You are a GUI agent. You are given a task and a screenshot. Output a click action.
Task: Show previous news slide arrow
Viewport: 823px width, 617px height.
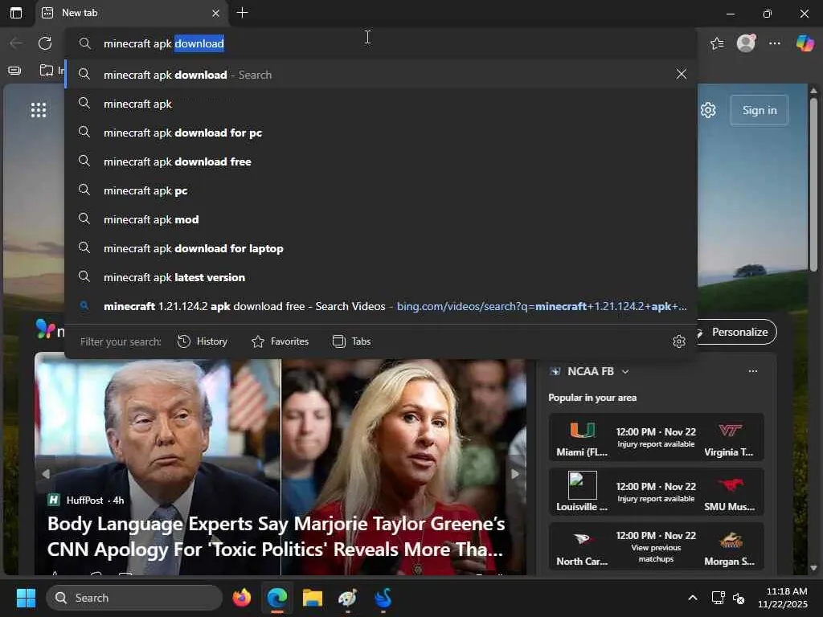tap(46, 474)
